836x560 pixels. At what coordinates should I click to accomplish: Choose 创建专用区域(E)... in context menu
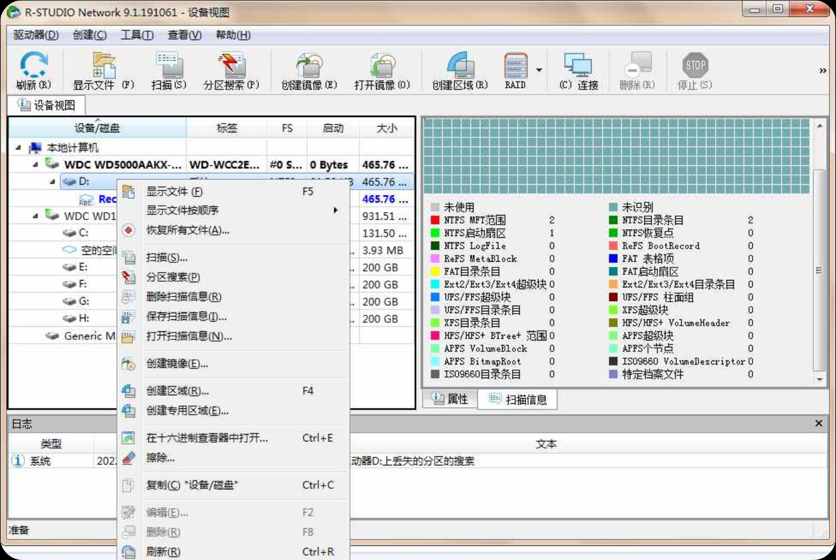[233, 411]
